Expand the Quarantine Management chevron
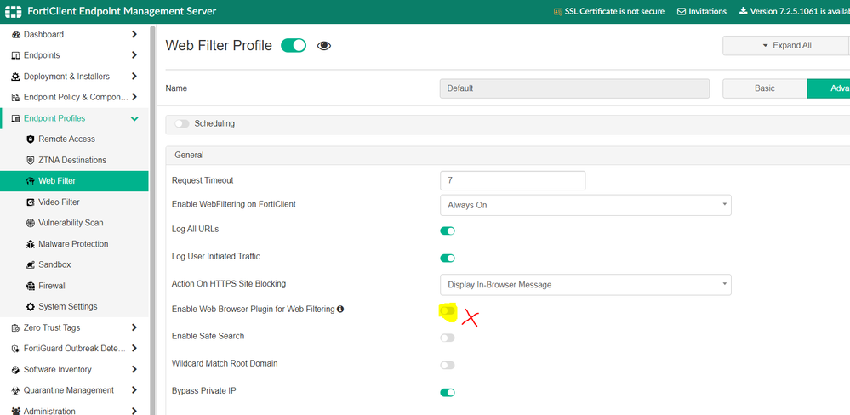The width and height of the screenshot is (850, 415). 134,390
